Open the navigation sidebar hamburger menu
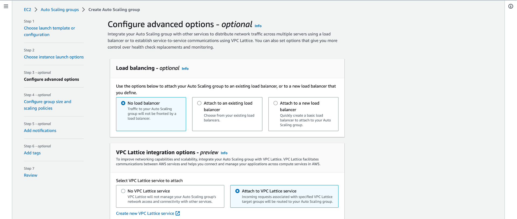Screen dimensions: 517x219 click(6, 6)
